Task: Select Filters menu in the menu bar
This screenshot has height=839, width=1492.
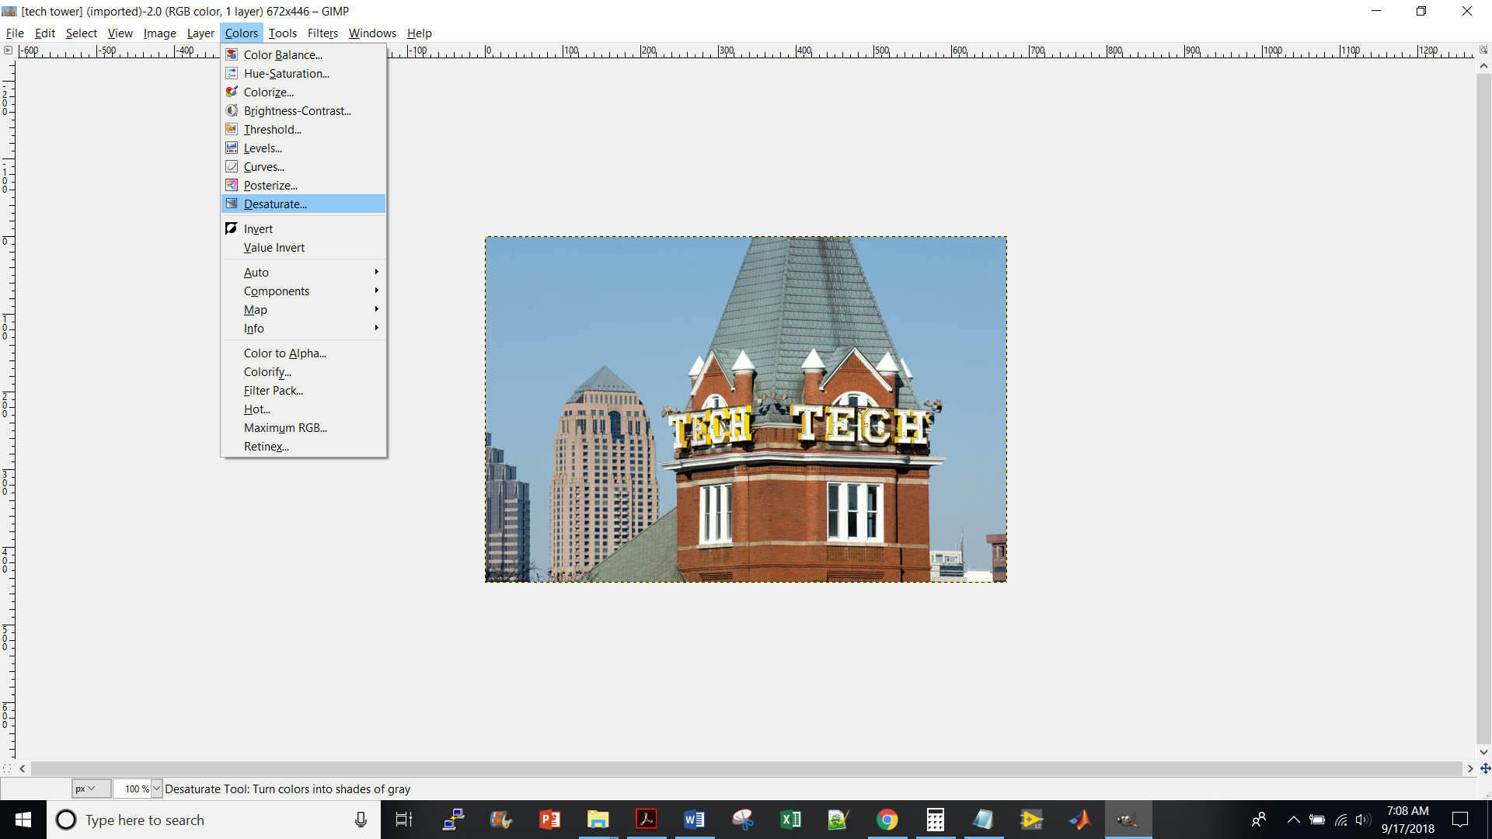Action: (322, 33)
